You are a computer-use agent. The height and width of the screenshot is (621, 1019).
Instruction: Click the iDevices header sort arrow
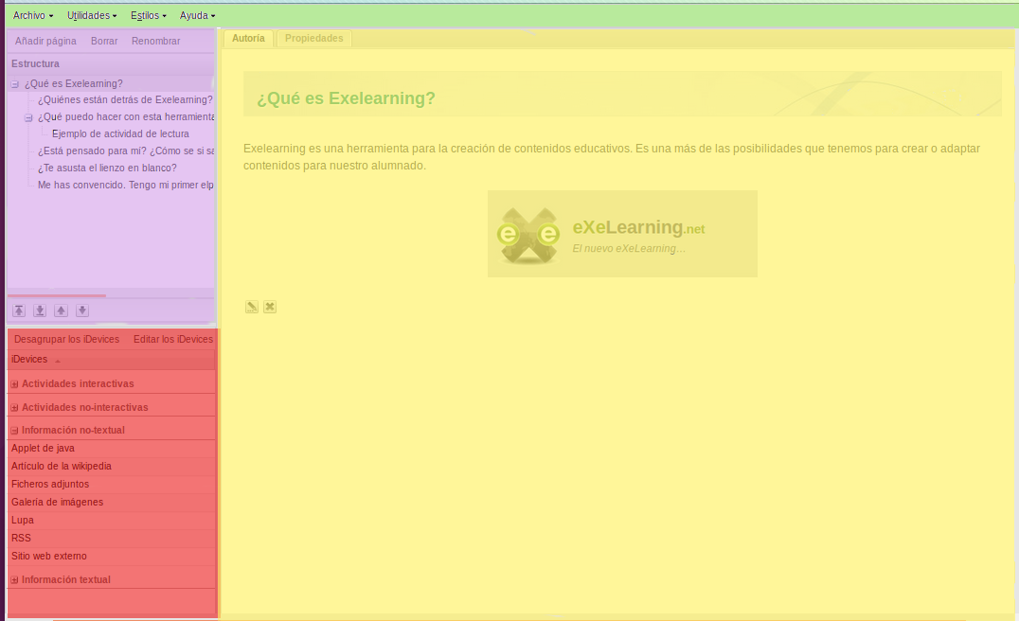(x=57, y=361)
